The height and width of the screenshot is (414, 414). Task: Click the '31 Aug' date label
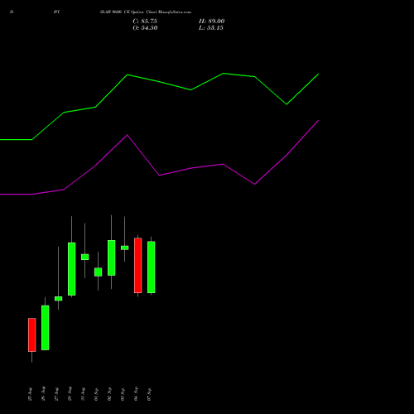[83, 394]
